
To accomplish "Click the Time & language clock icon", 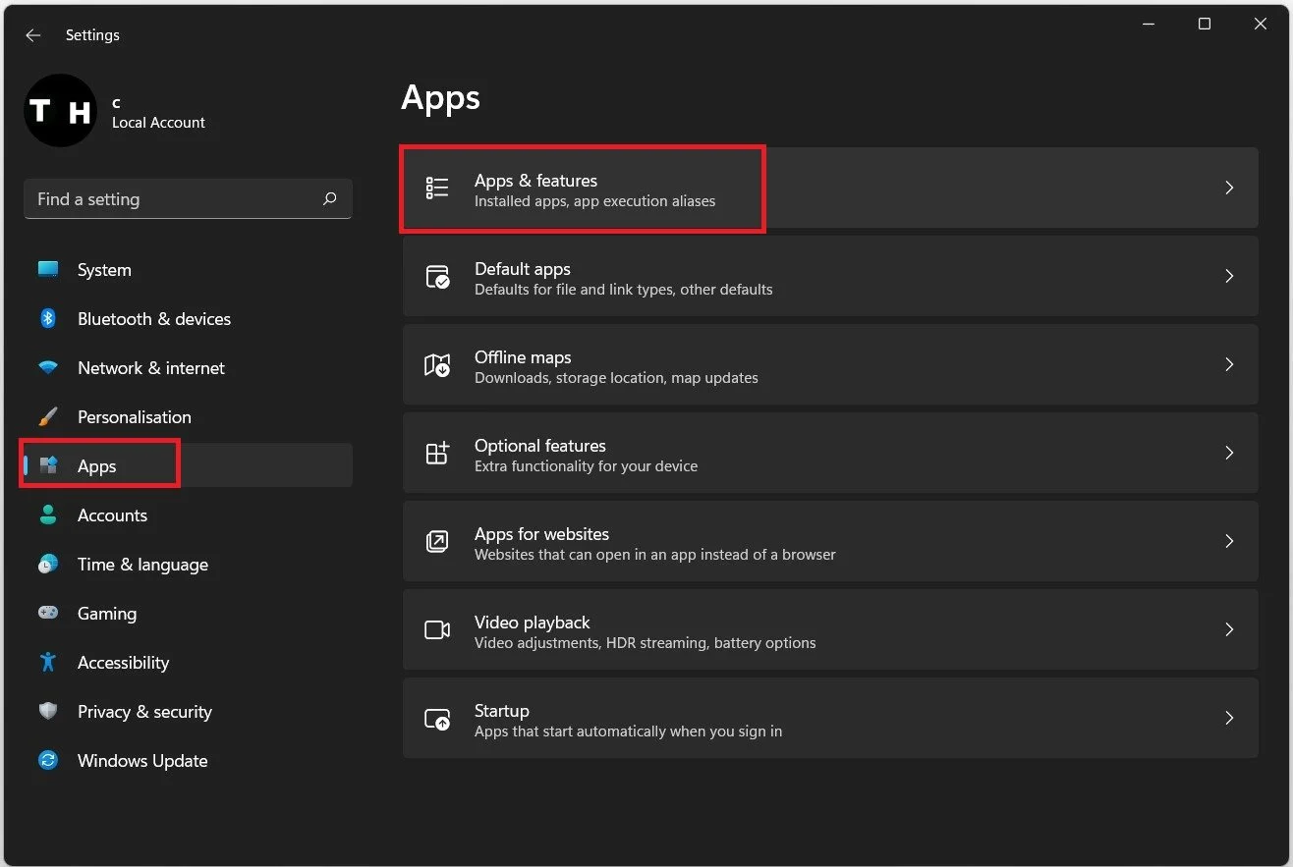I will [48, 564].
